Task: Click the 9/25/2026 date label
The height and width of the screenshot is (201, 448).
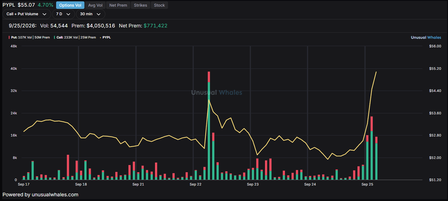Action: click(x=22, y=26)
